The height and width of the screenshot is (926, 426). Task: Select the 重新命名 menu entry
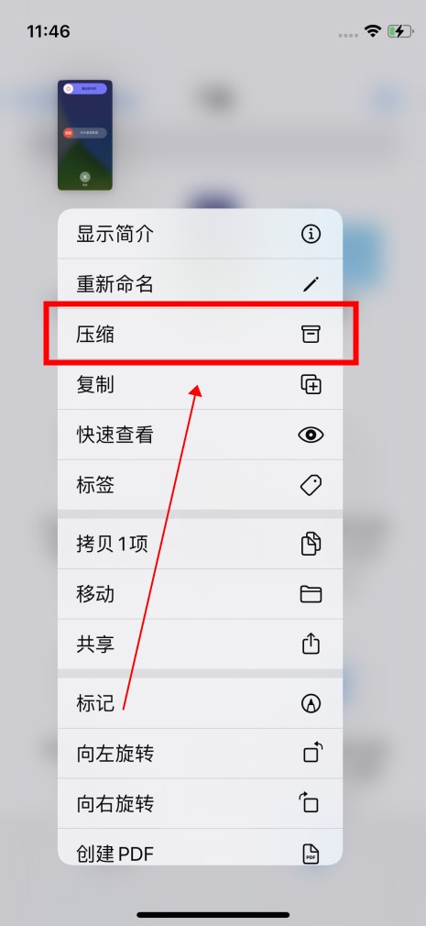click(x=200, y=284)
